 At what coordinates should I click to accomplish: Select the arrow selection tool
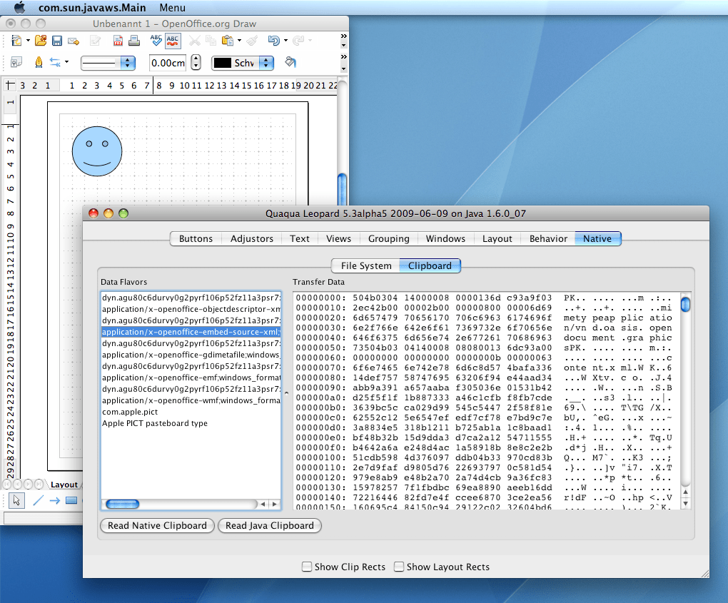pos(16,500)
